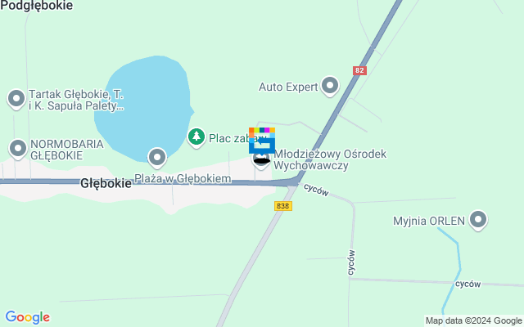Click the blue lake on the map
This screenshot has height=327, width=524.
point(144,109)
